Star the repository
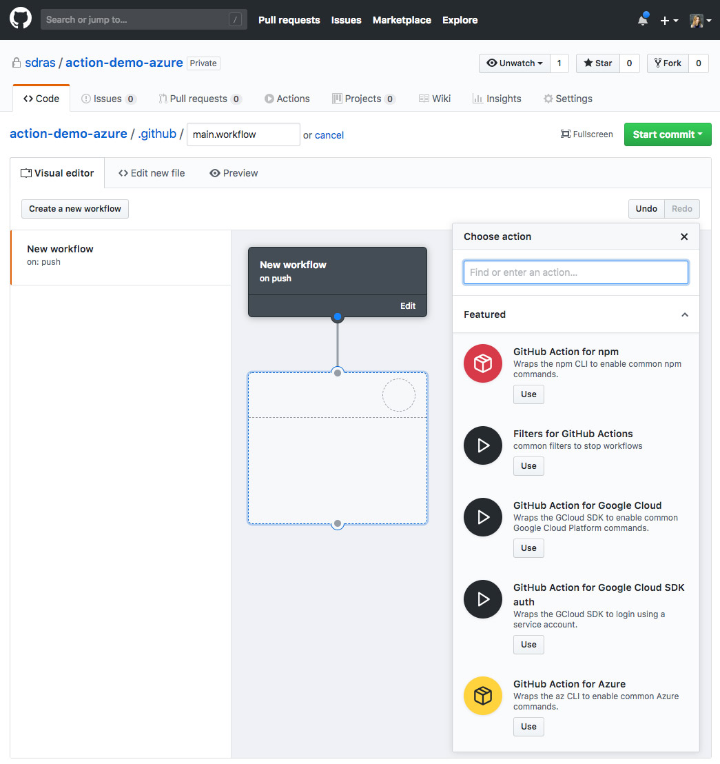Screen dimensions: 720x764 click(598, 63)
